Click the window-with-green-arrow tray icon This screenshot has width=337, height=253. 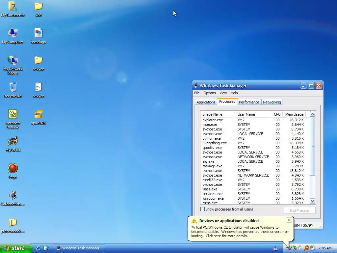coord(313,248)
